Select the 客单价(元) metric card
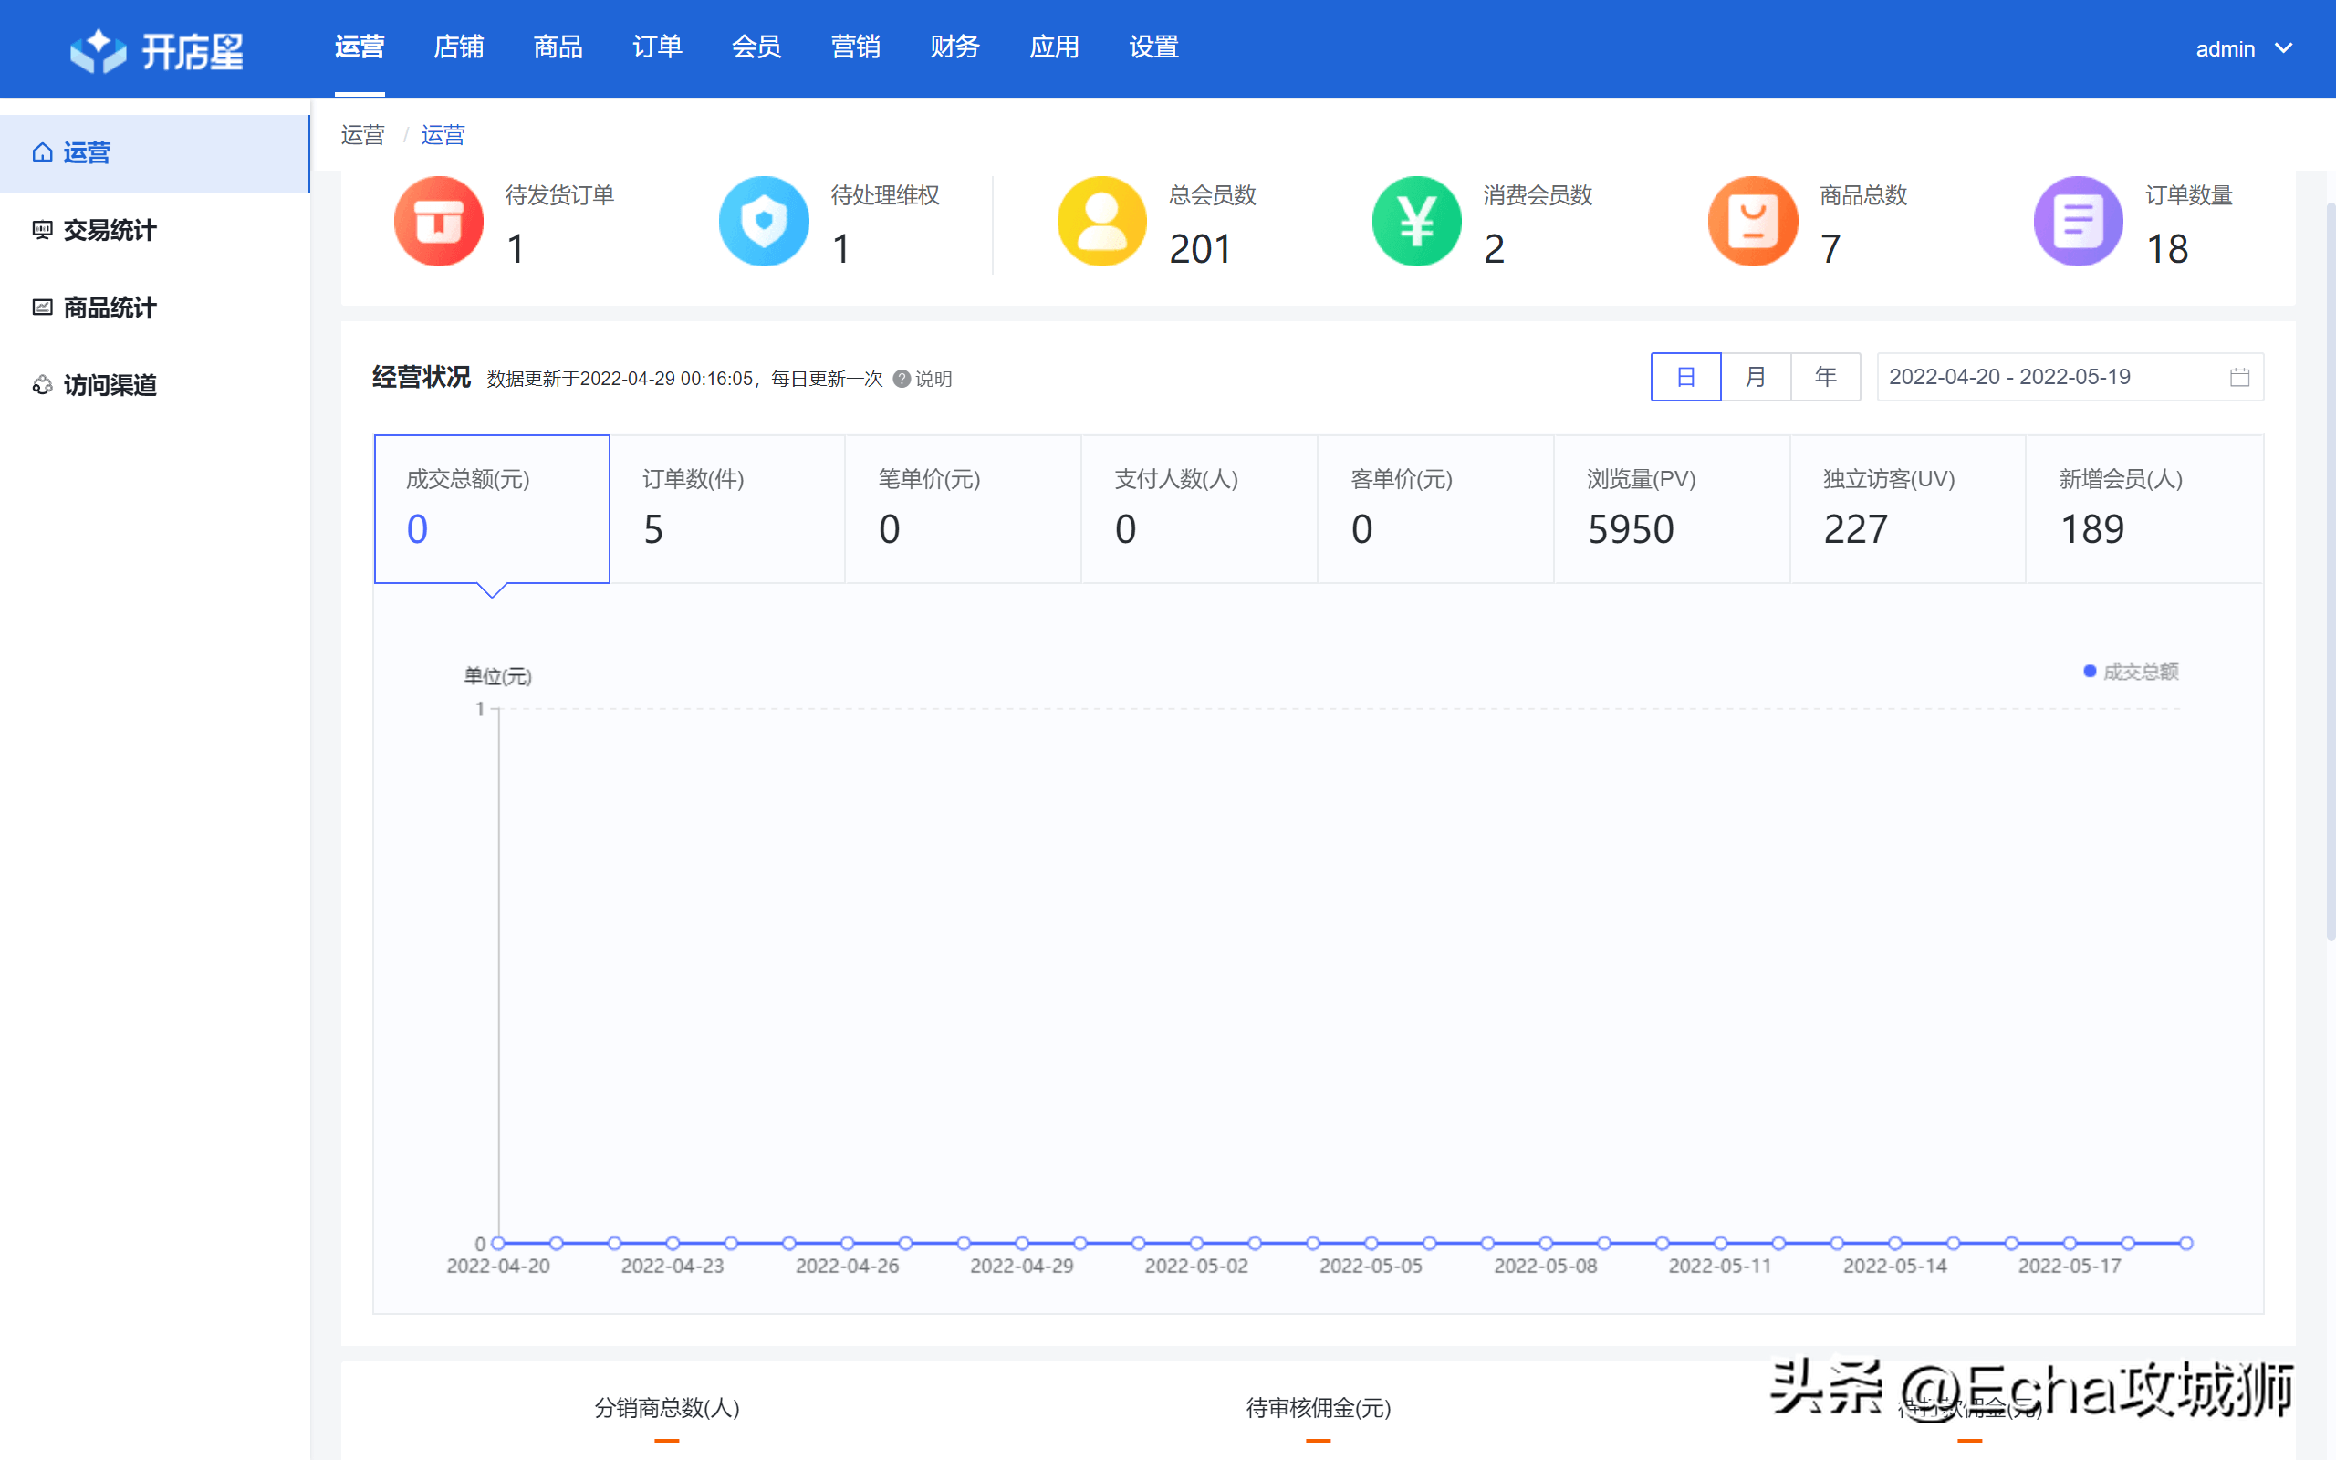This screenshot has height=1460, width=2336. click(x=1435, y=509)
